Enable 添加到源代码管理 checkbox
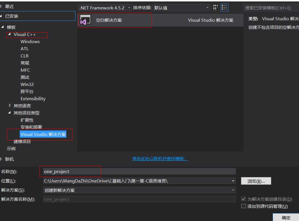 pyautogui.click(x=244, y=206)
